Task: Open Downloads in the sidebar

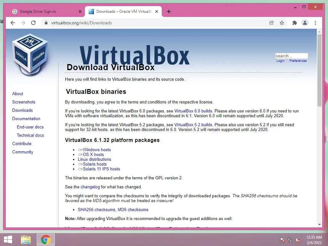Action: click(22, 111)
